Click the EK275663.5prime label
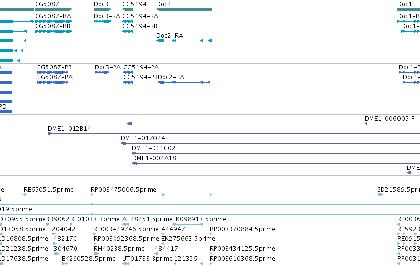420x266 pixels. pos(189,239)
